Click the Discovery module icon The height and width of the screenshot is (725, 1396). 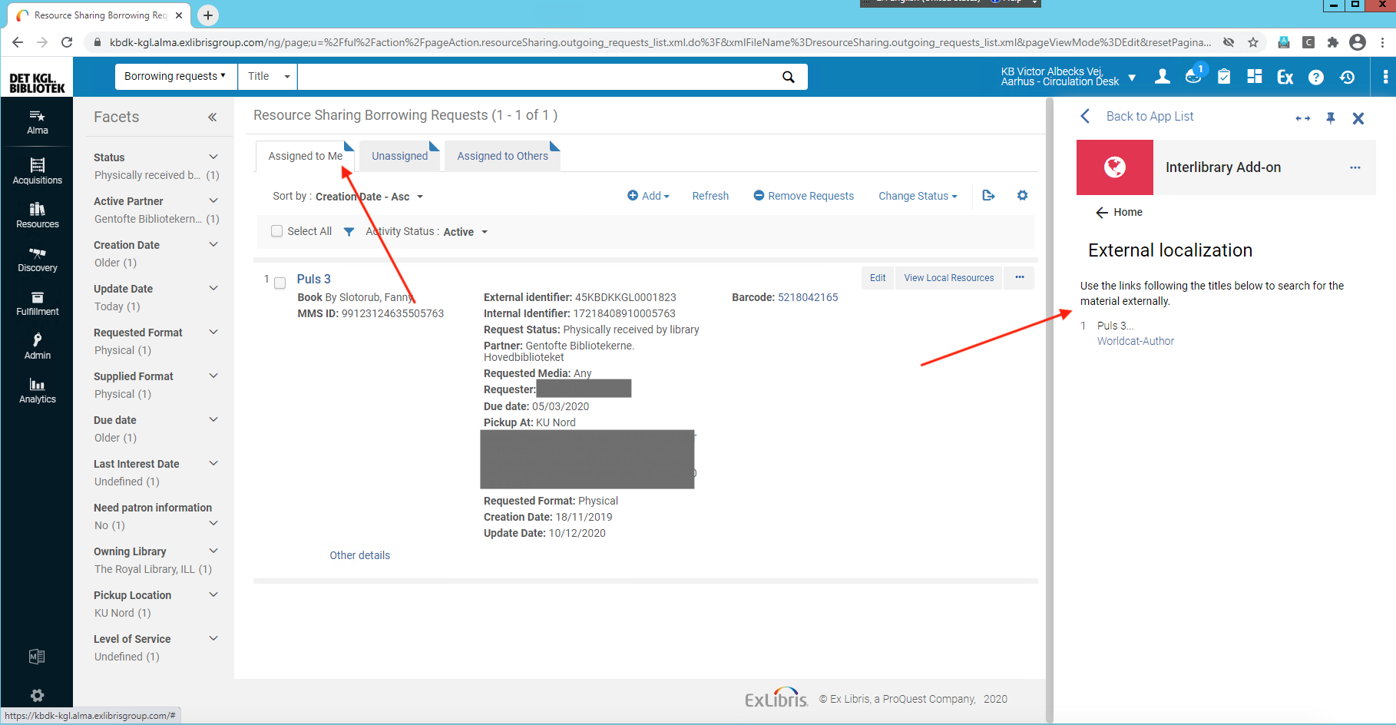pyautogui.click(x=37, y=258)
